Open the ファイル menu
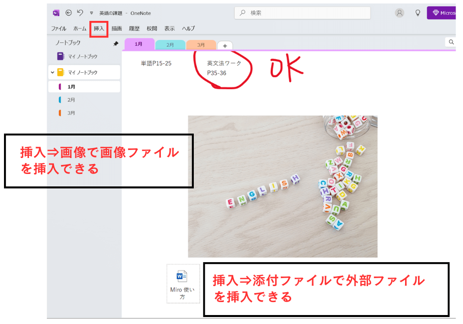Viewport: 463px width, 324px height. point(58,29)
